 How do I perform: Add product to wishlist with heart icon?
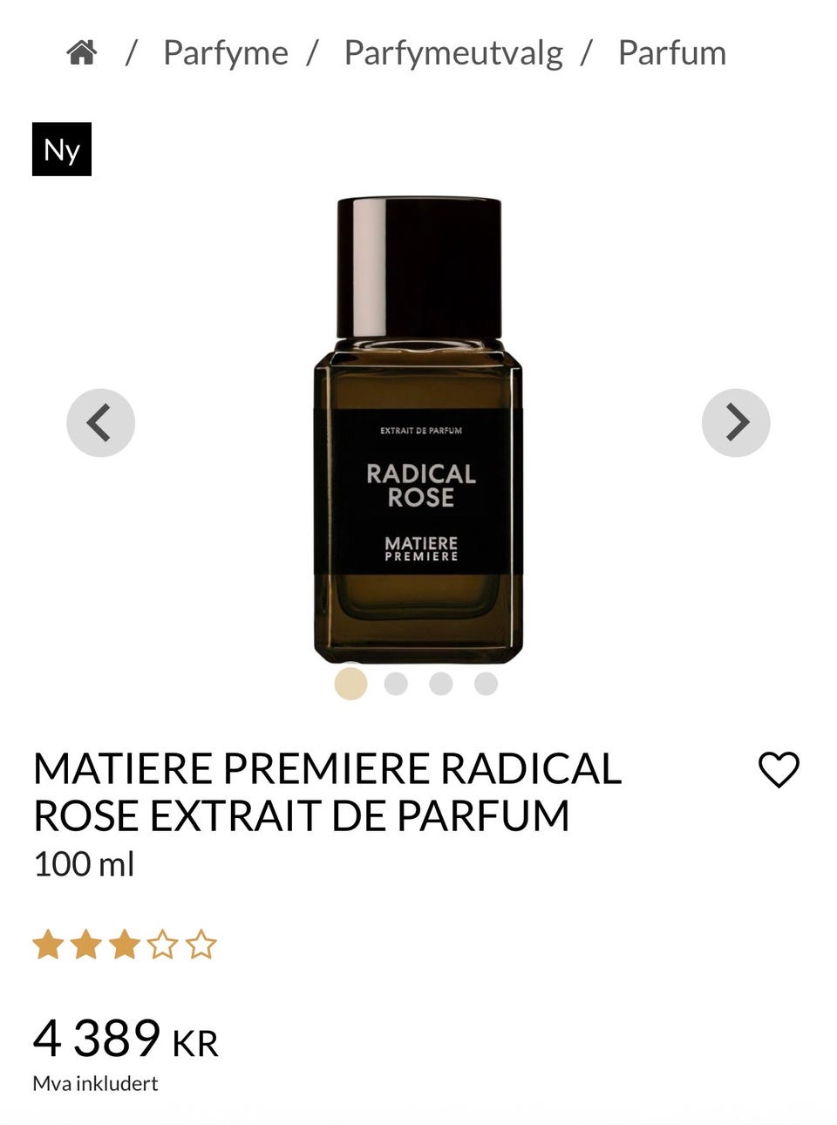pos(779,769)
